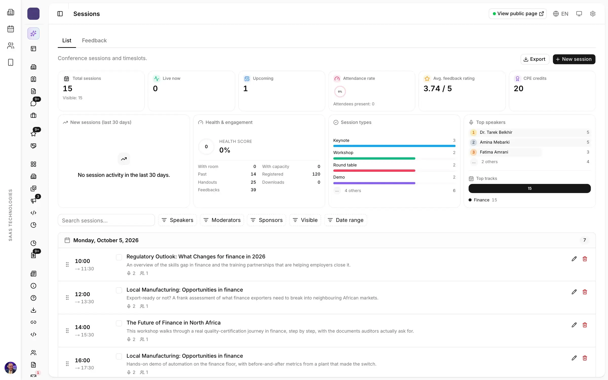Edit the 10:00 Regulatory Outlook session
This screenshot has width=608, height=380.
pos(574,259)
